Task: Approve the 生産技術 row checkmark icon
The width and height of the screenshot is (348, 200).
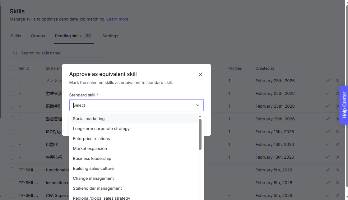Action: 327,157
